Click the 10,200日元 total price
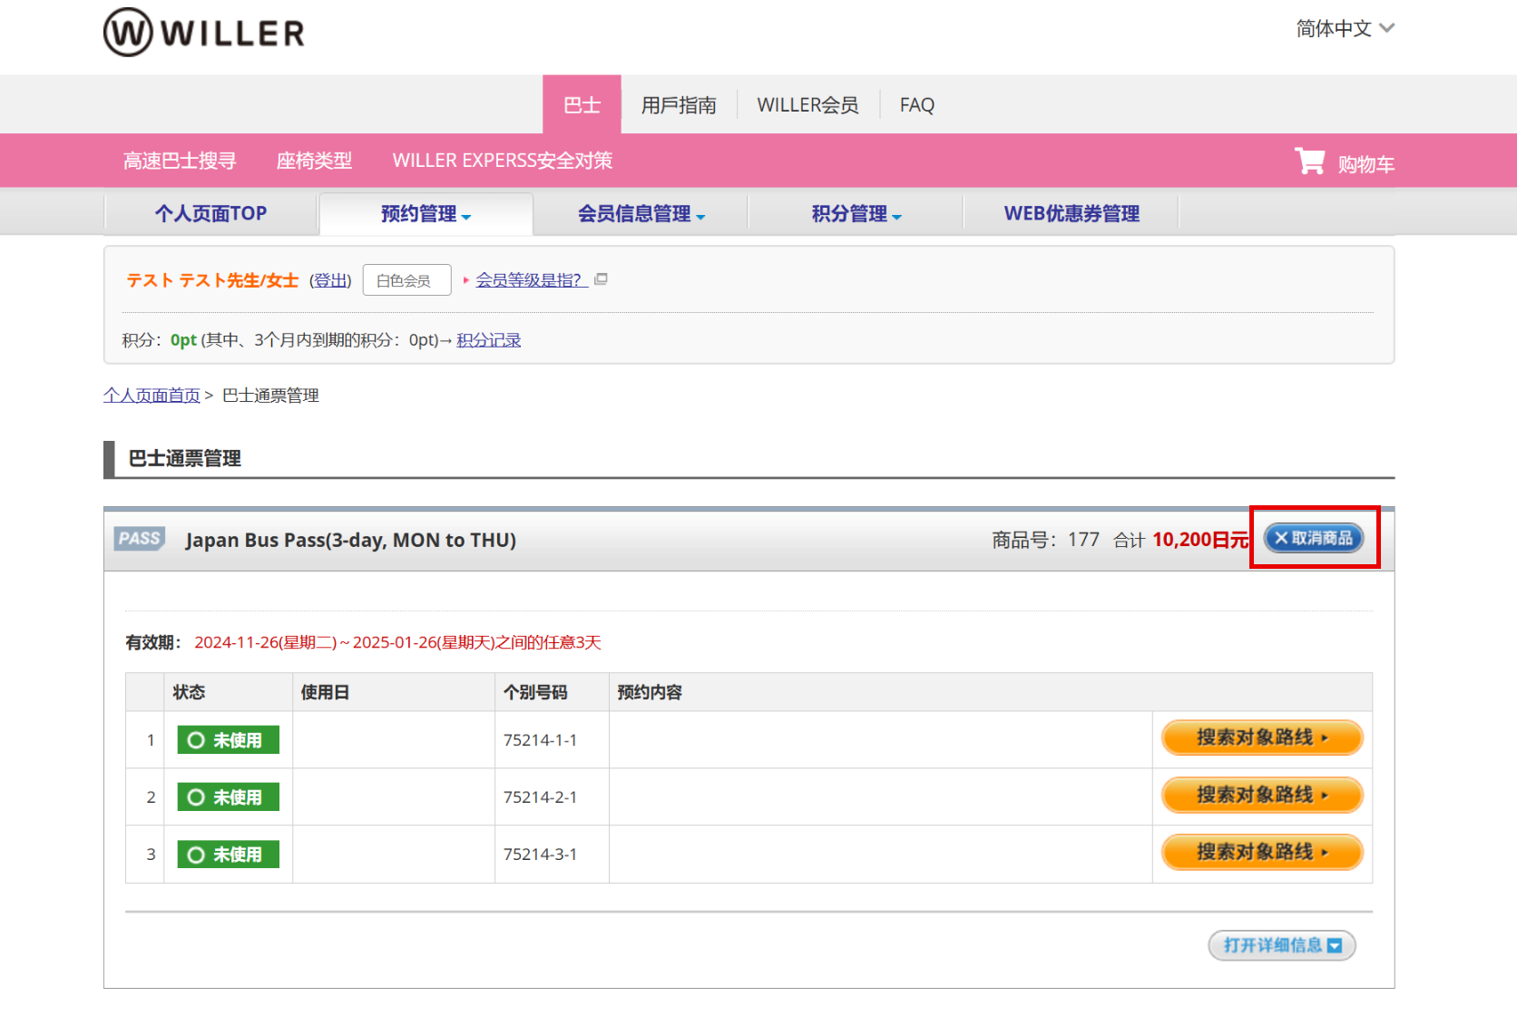 click(1200, 540)
